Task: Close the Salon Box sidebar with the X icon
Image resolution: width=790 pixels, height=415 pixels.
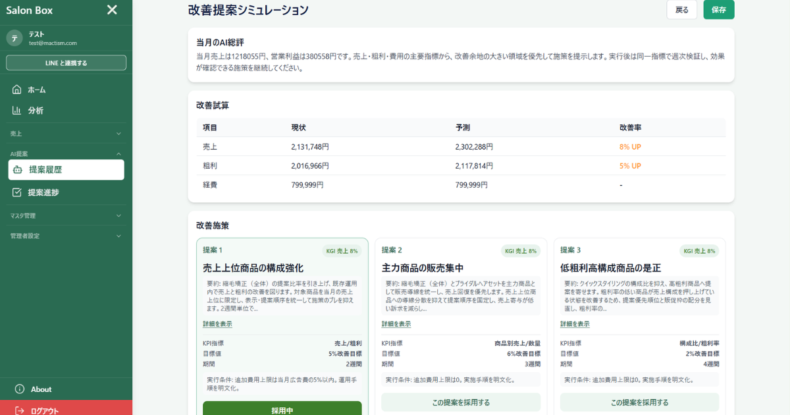Action: pyautogui.click(x=111, y=11)
